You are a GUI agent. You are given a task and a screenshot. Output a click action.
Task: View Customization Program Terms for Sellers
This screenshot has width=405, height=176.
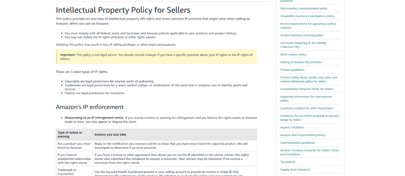[307, 89]
